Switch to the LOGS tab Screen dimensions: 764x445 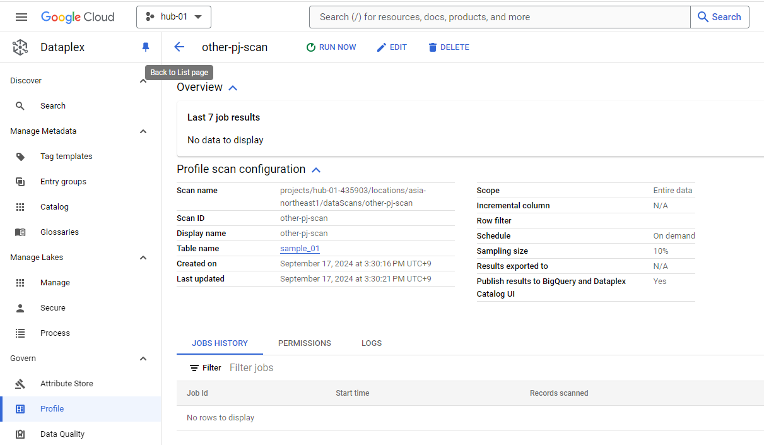click(x=372, y=343)
